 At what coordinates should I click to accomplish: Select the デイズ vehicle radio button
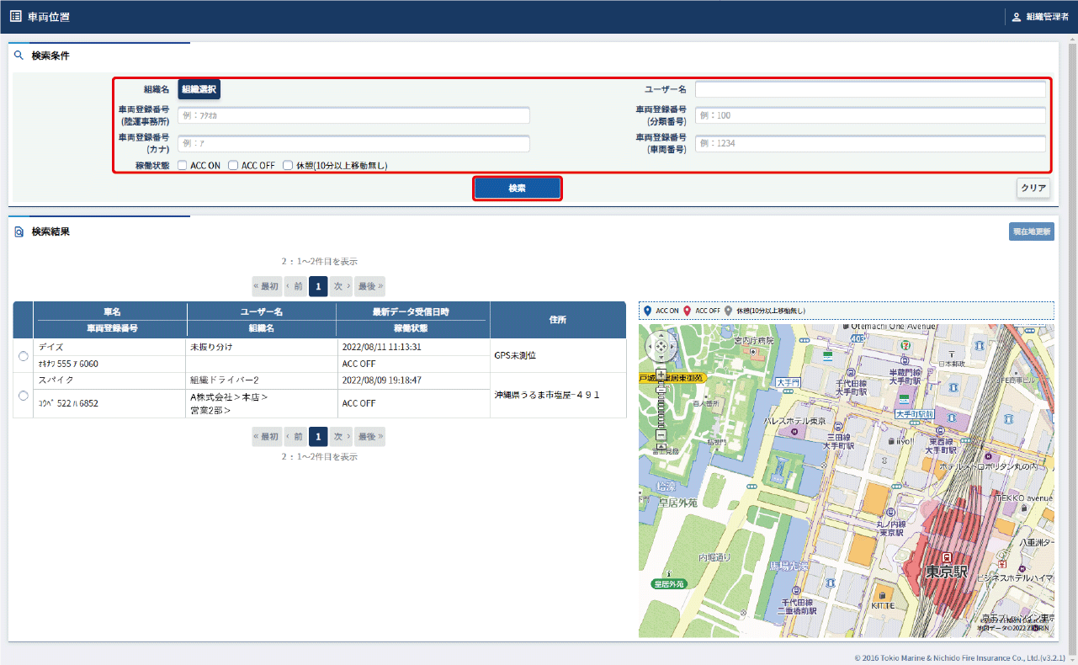coord(23,356)
